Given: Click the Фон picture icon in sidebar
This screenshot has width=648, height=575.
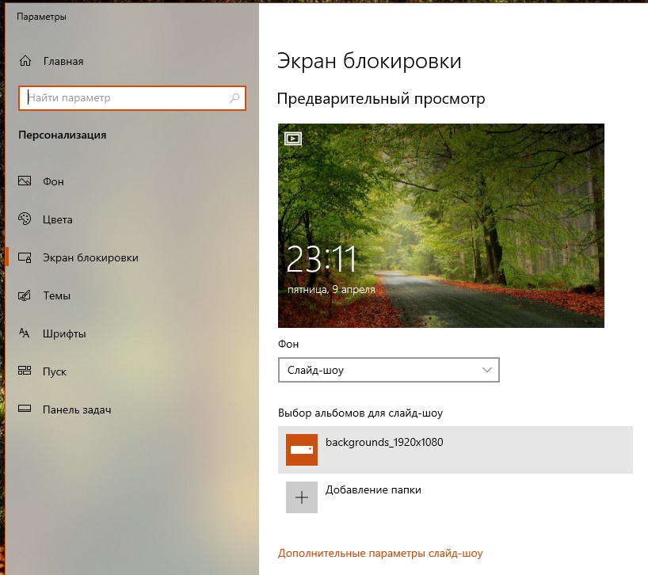Looking at the screenshot, I should tap(25, 181).
